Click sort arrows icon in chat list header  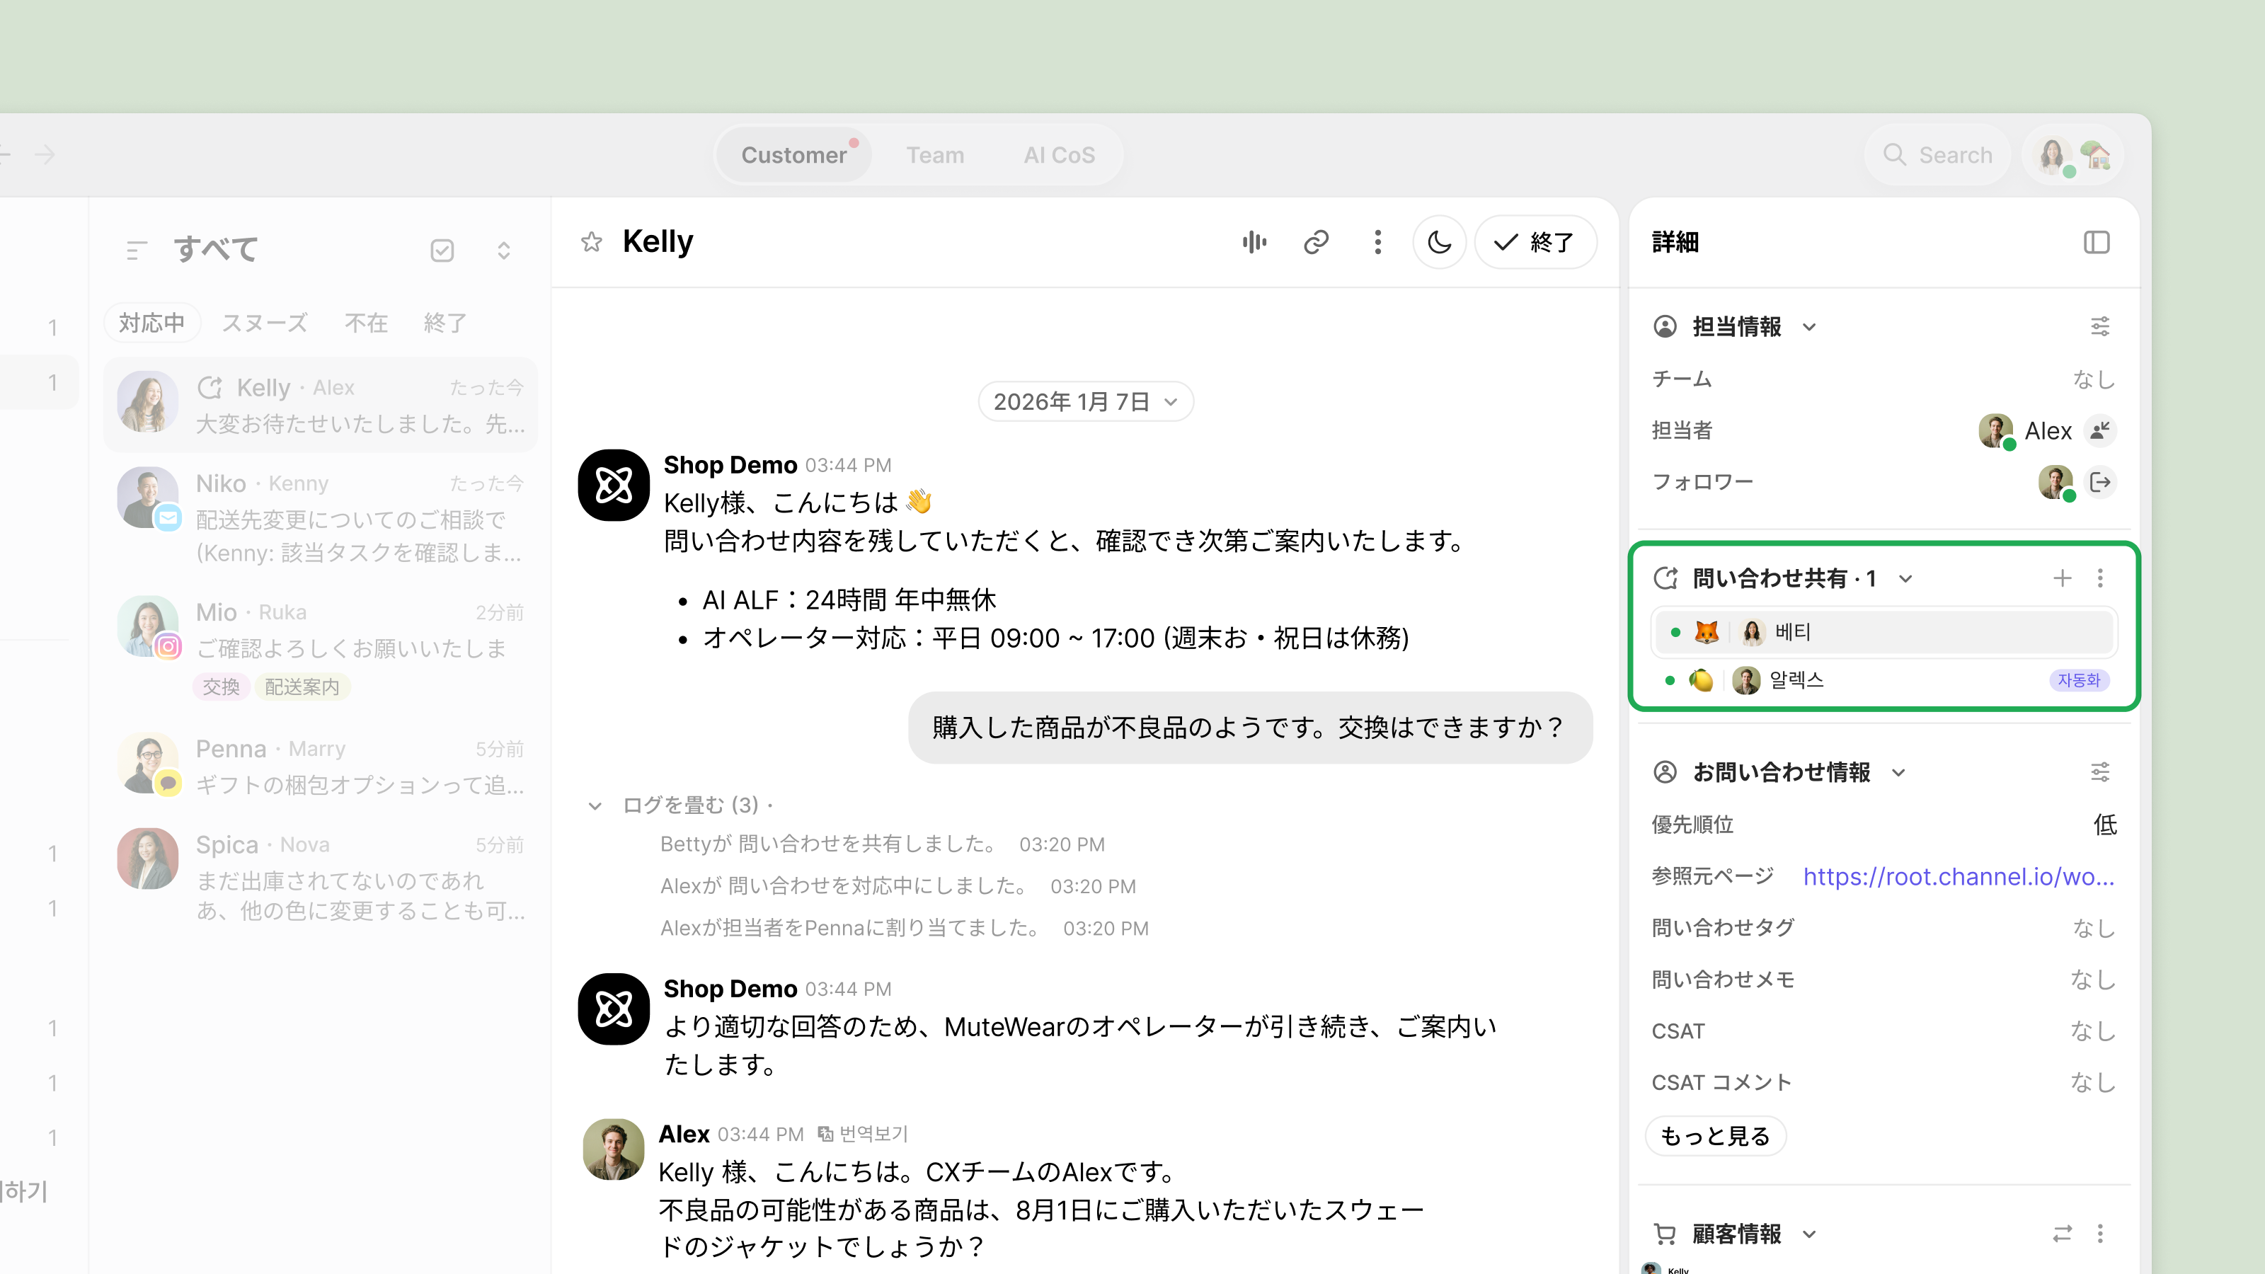[504, 251]
